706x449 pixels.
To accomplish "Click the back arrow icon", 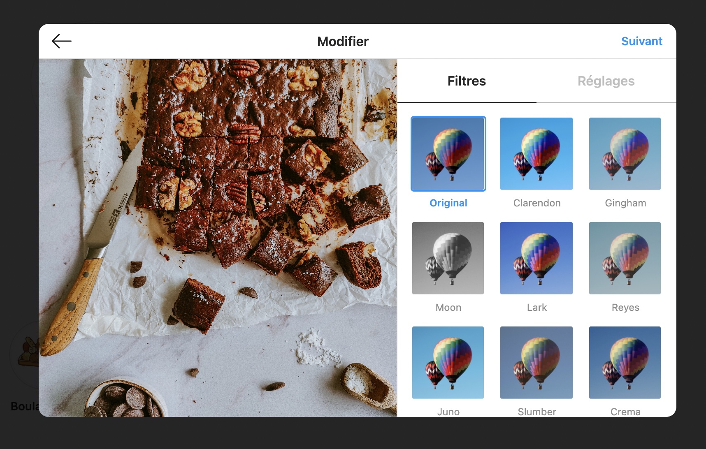I will [x=62, y=41].
